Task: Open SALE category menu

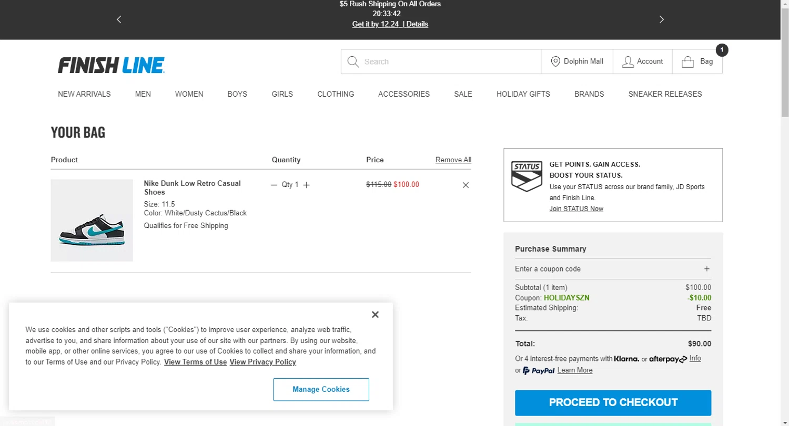Action: pos(463,94)
